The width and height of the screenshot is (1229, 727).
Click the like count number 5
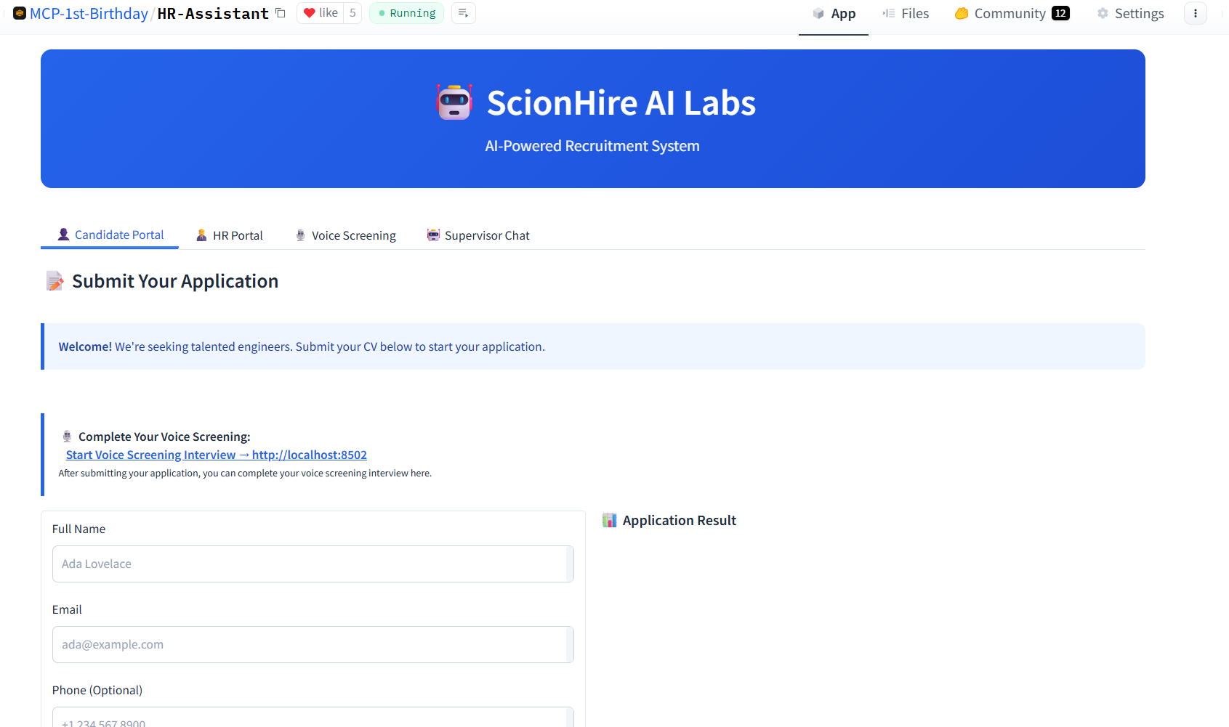[352, 13]
